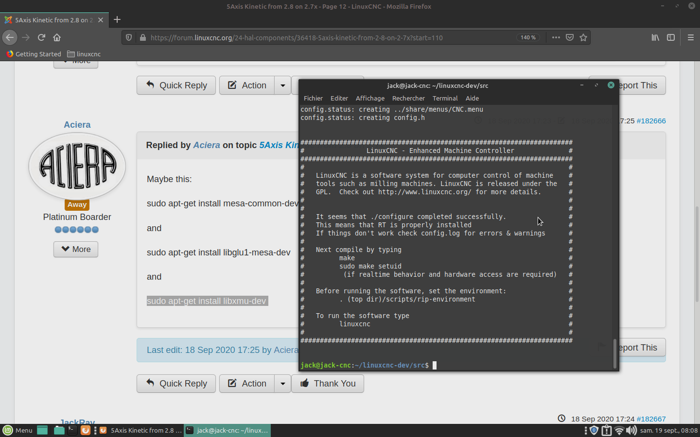Save page to Pocket
700x437 pixels.
coord(570,37)
